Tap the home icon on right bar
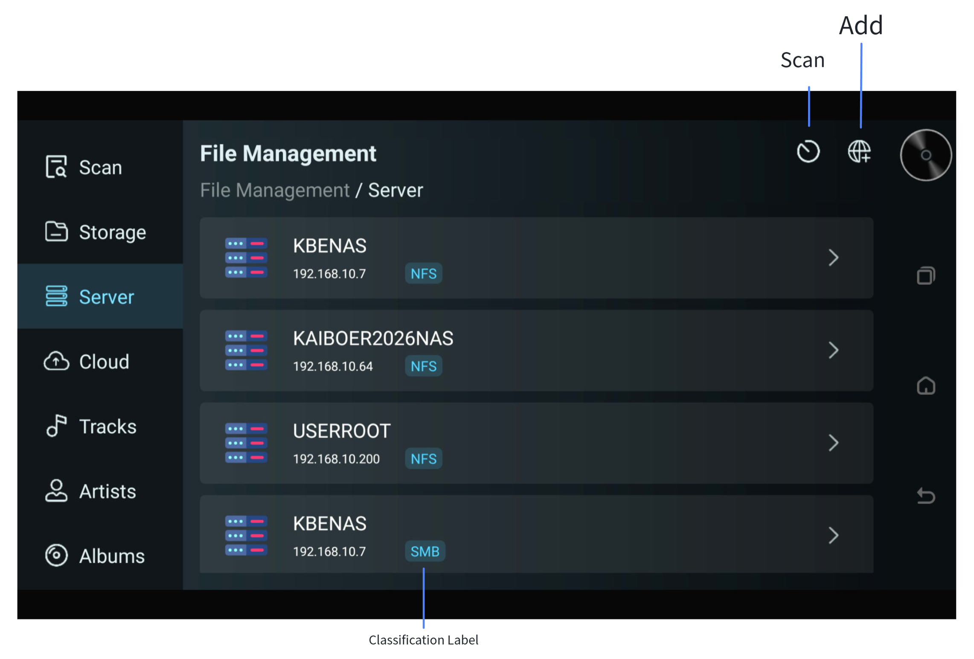This screenshot has width=974, height=659. coord(925,386)
